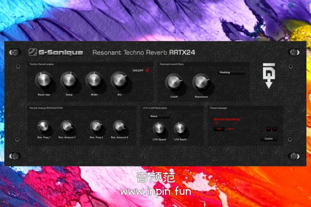Click the Resonant Techno Reverb RRTX24 title
The height and width of the screenshot is (207, 311).
coord(144,53)
